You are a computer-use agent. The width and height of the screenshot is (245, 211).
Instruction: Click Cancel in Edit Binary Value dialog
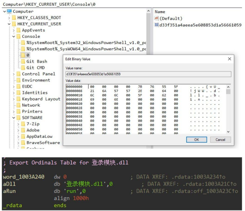click(220, 139)
